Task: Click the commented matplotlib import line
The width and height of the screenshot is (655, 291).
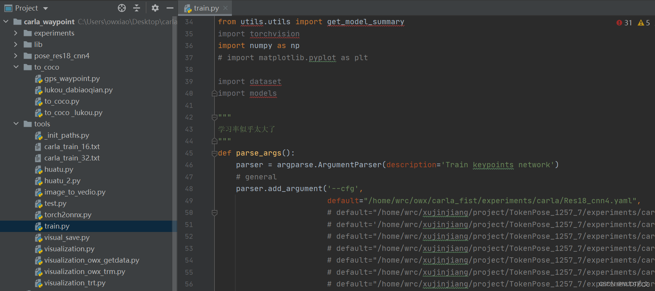Action: 293,58
